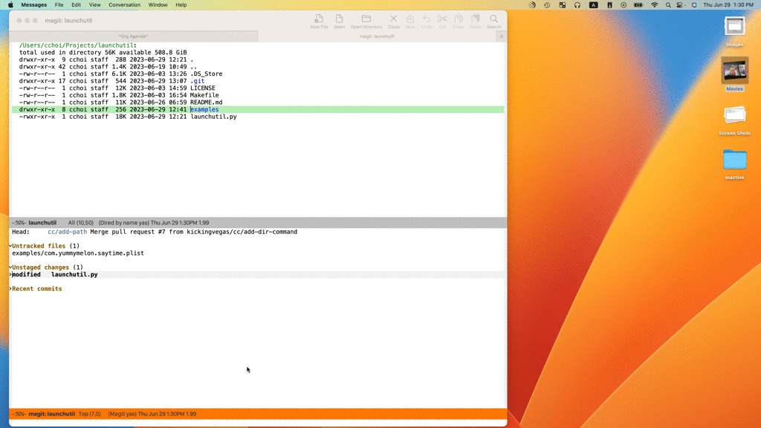Click the cc/add-path branch name
Image resolution: width=761 pixels, height=428 pixels.
point(68,232)
